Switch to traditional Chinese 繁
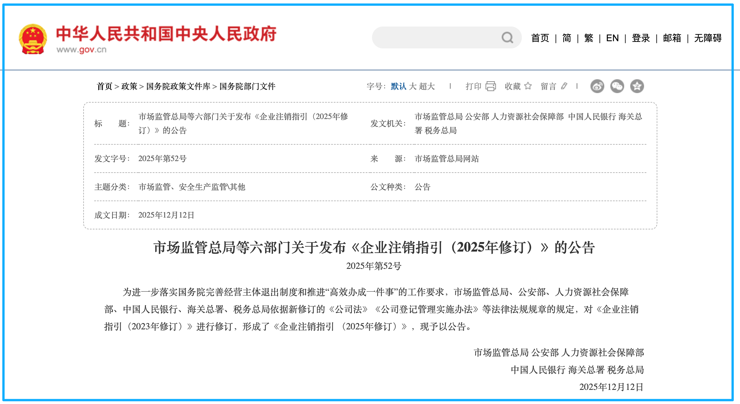Viewport: 740px width, 404px height. 588,38
